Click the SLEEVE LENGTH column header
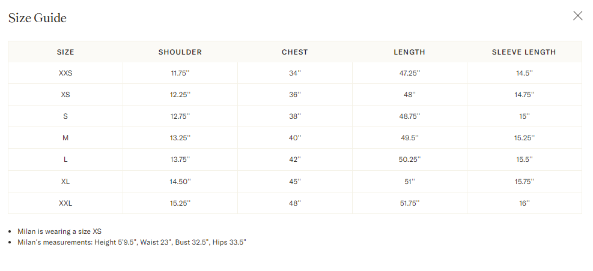The height and width of the screenshot is (271, 593). point(524,52)
